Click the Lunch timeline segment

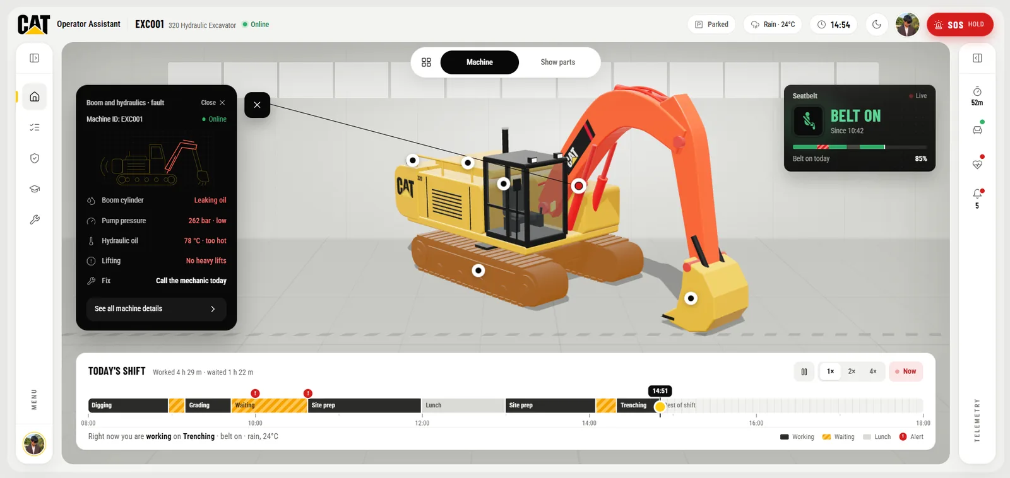coord(463,405)
